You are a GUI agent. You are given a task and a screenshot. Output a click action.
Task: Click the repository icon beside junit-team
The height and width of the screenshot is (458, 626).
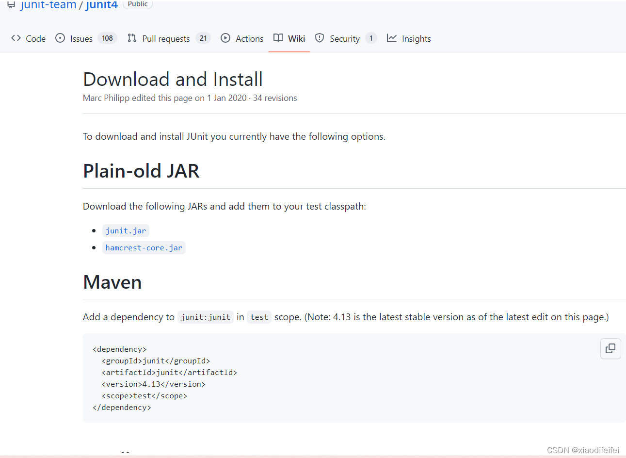click(11, 4)
